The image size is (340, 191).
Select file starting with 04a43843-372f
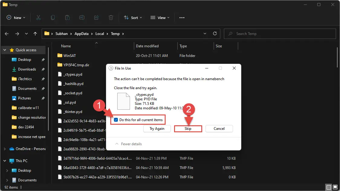coord(97,168)
